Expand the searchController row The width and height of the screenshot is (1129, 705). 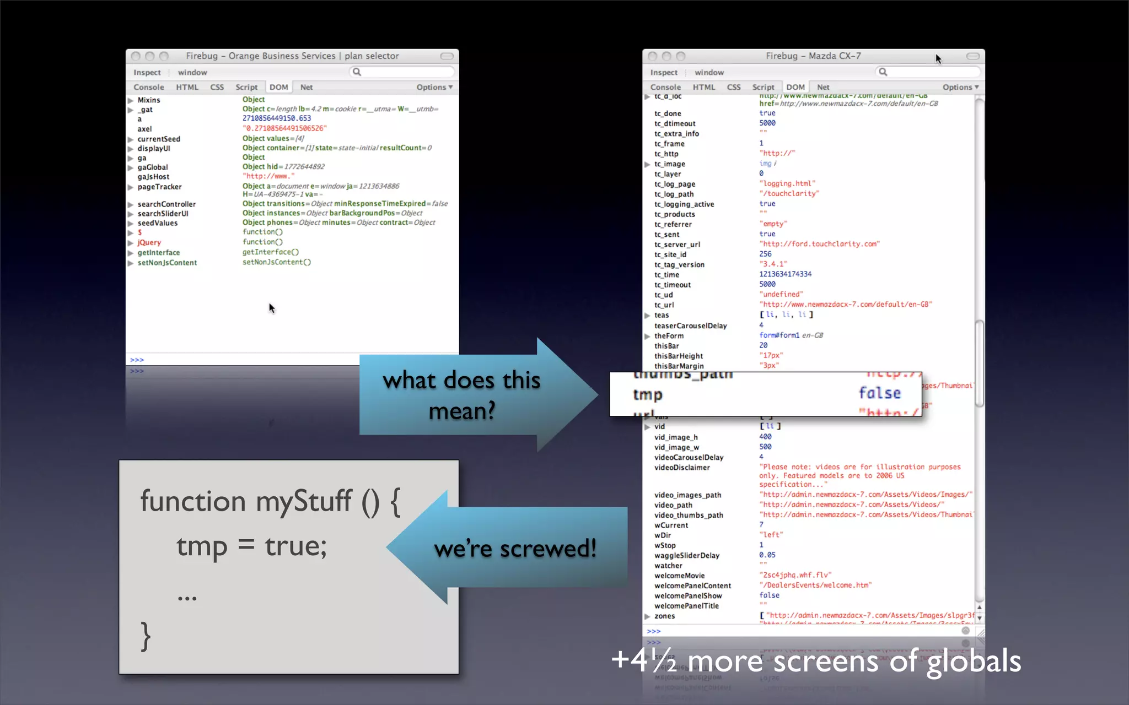131,204
